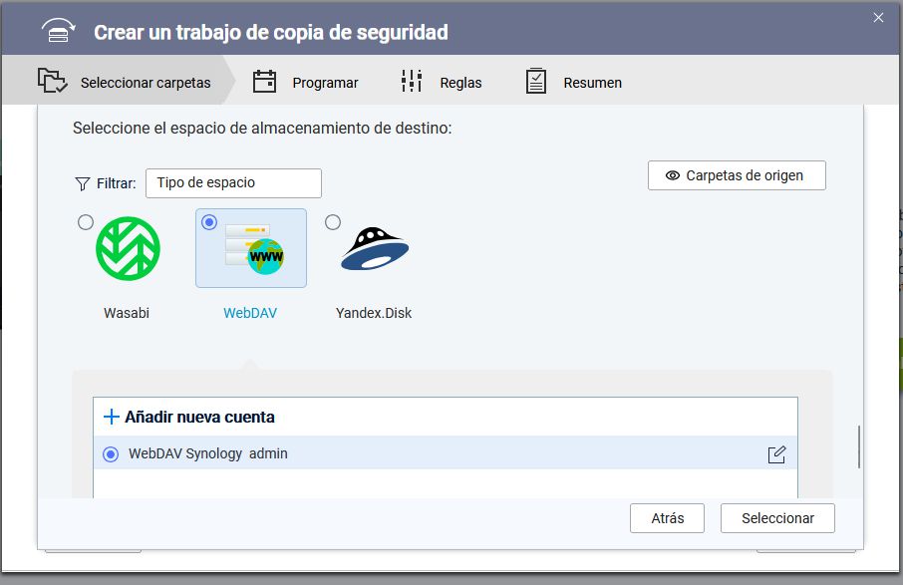Close the backup job dialog
This screenshot has height=585, width=903.
tap(878, 17)
